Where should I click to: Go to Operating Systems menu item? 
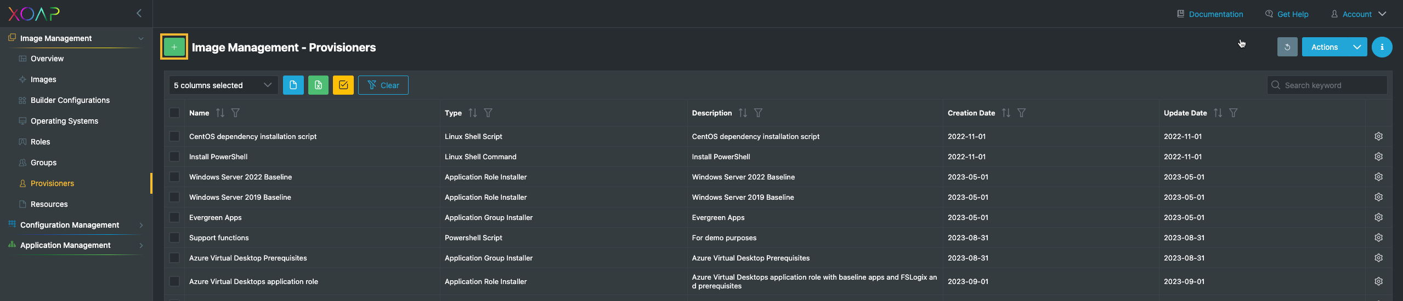64,121
